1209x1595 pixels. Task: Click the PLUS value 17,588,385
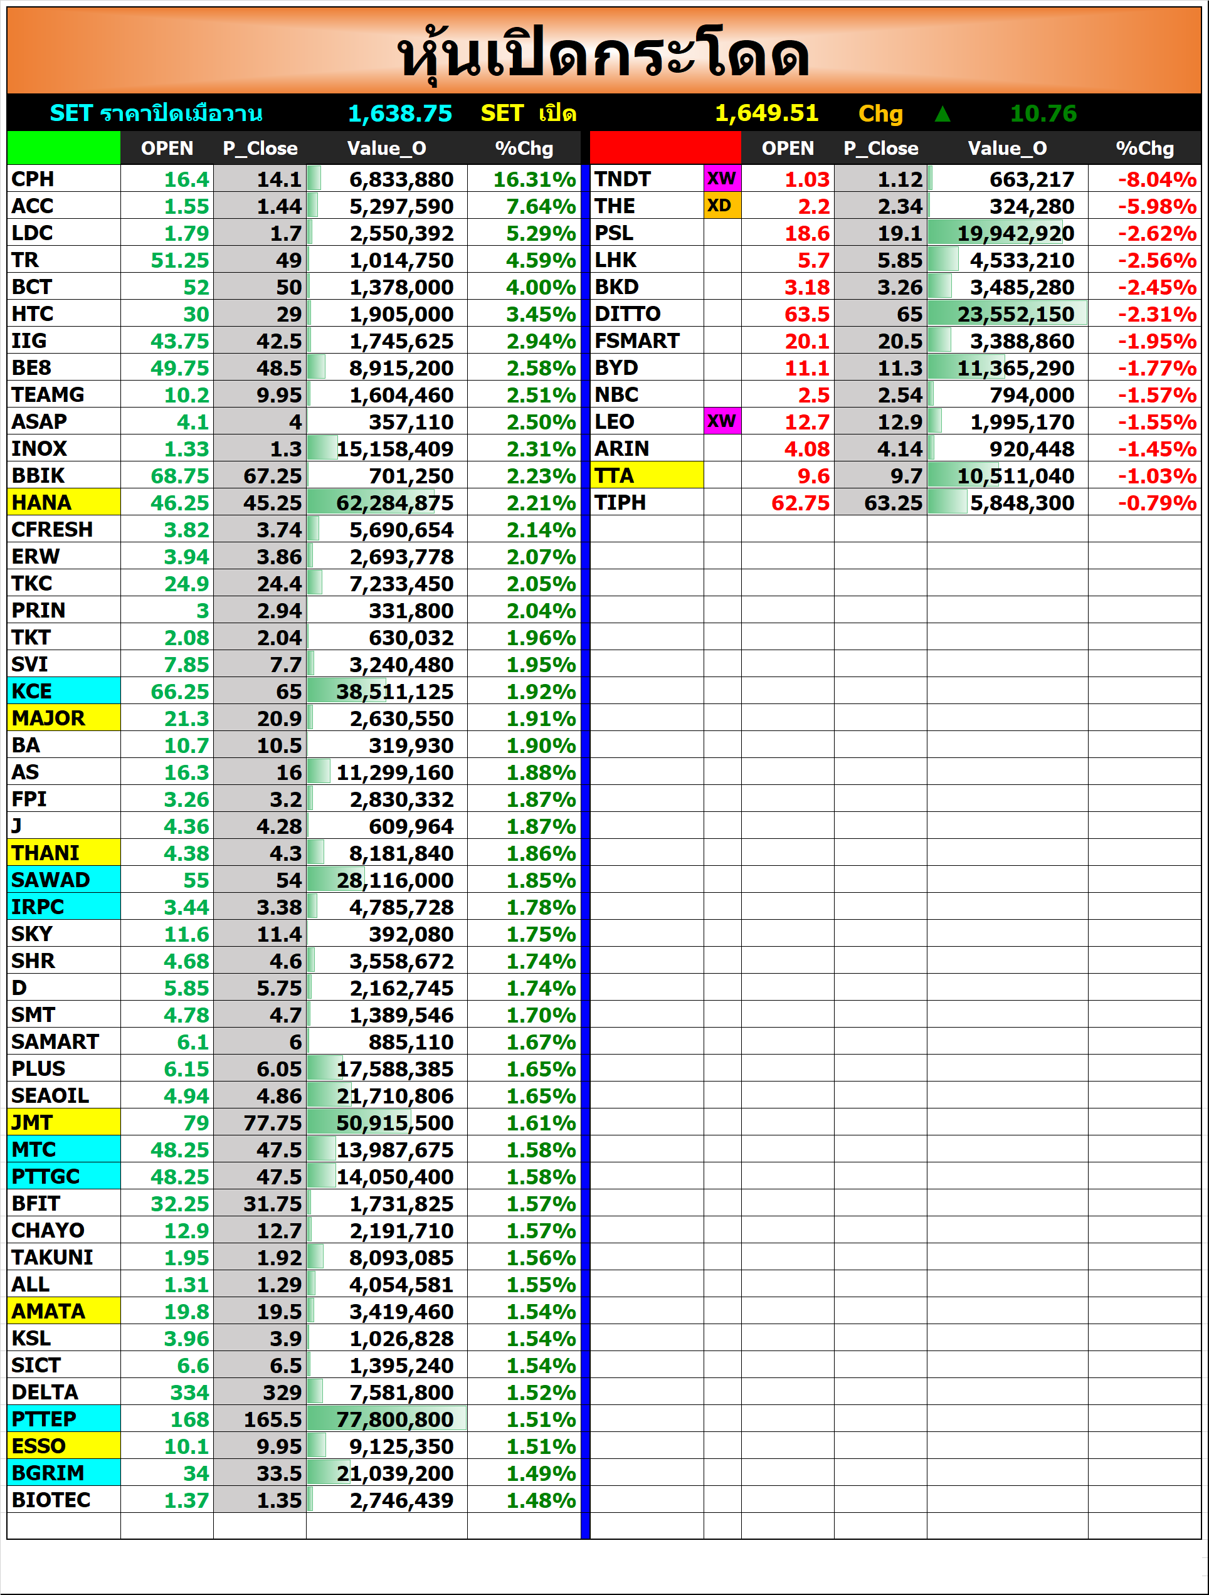point(394,1068)
